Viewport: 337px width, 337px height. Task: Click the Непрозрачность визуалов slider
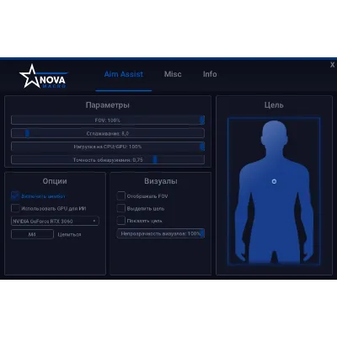[x=161, y=233]
